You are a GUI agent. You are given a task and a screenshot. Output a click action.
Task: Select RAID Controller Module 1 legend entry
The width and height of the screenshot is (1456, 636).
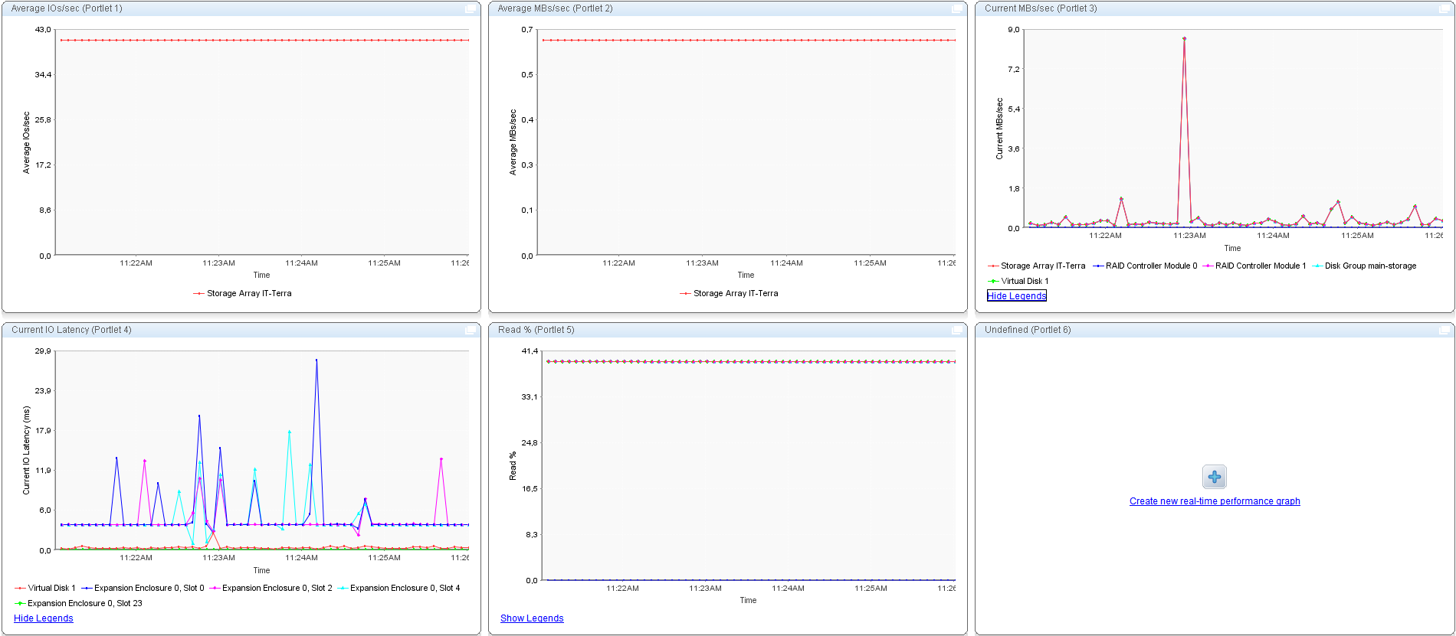[x=1260, y=266]
